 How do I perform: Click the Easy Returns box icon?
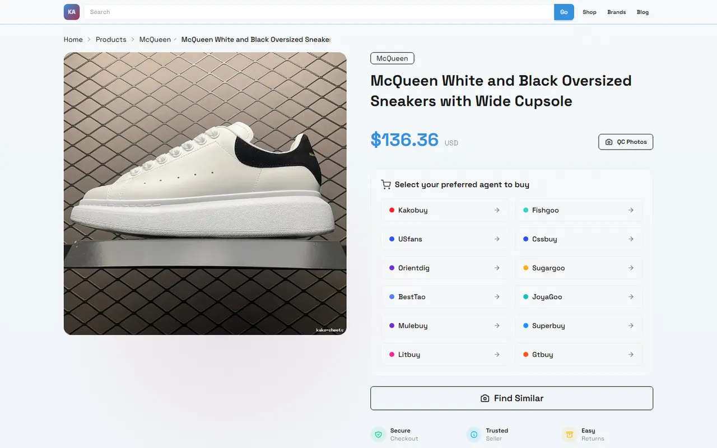coord(569,435)
